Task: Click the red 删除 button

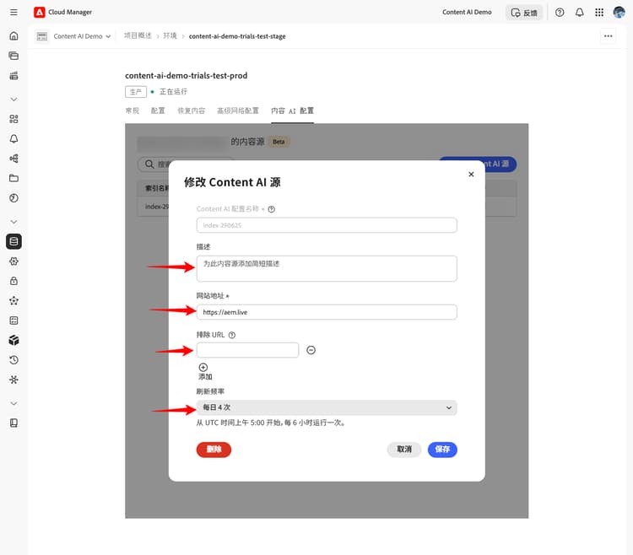Action: click(x=214, y=450)
